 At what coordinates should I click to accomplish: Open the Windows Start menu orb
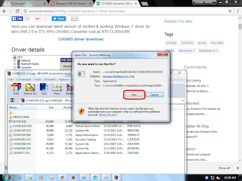click(6, 178)
